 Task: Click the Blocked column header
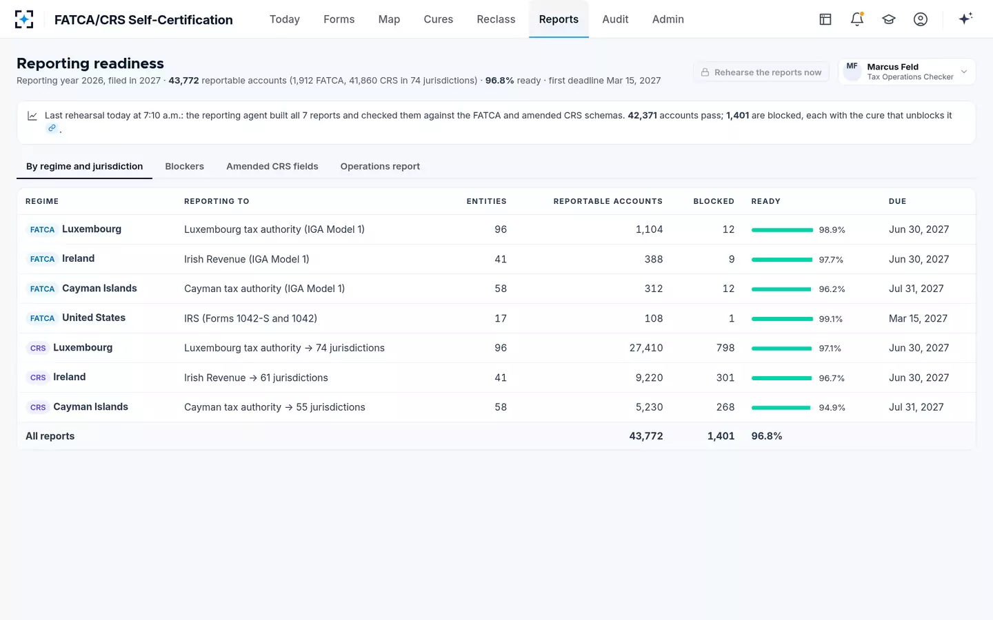(x=714, y=201)
